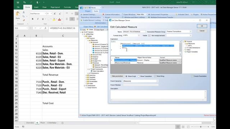Viewport: 230px width, 129px height.
Task: Click Enable Element Locking in Jet ribbon
Action: tap(91, 20)
